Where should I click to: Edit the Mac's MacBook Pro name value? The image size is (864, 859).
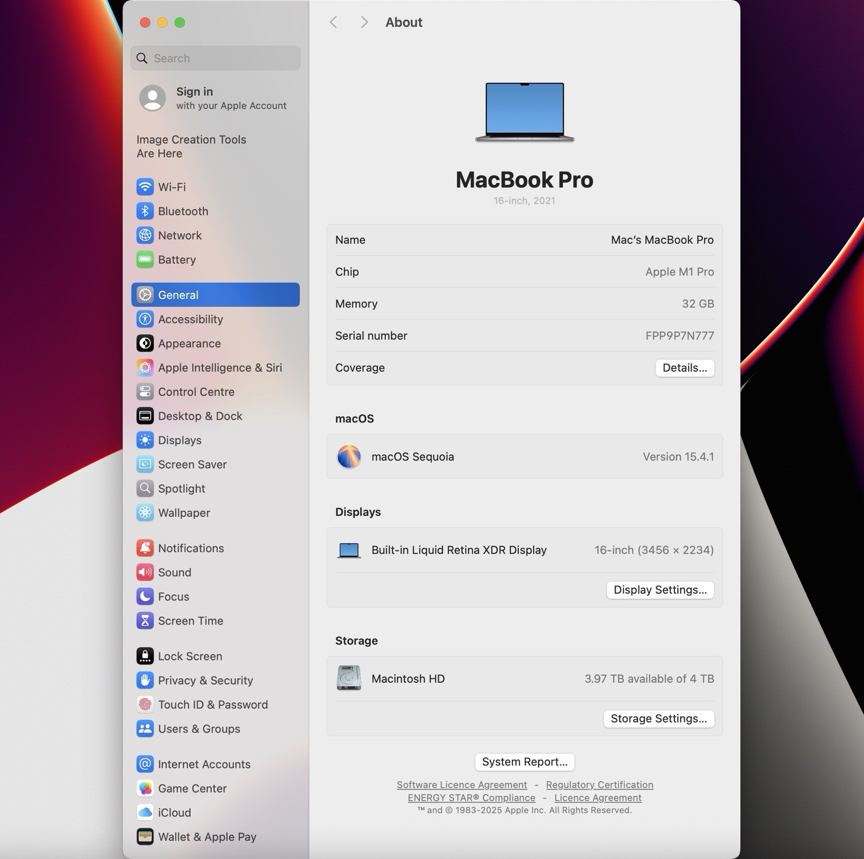point(662,240)
